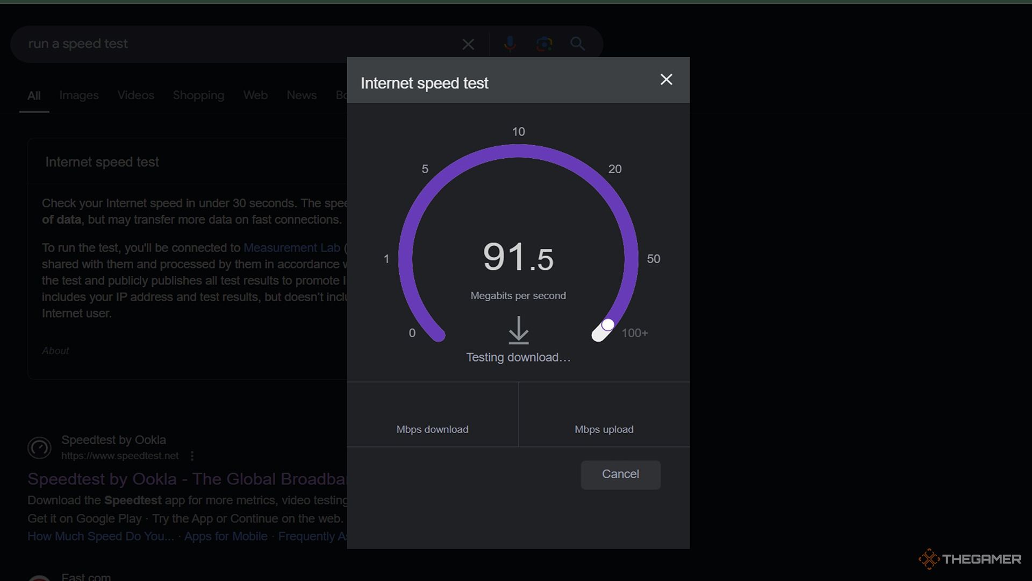Image resolution: width=1032 pixels, height=581 pixels.
Task: Click the Google Lens camera icon
Action: coord(544,44)
